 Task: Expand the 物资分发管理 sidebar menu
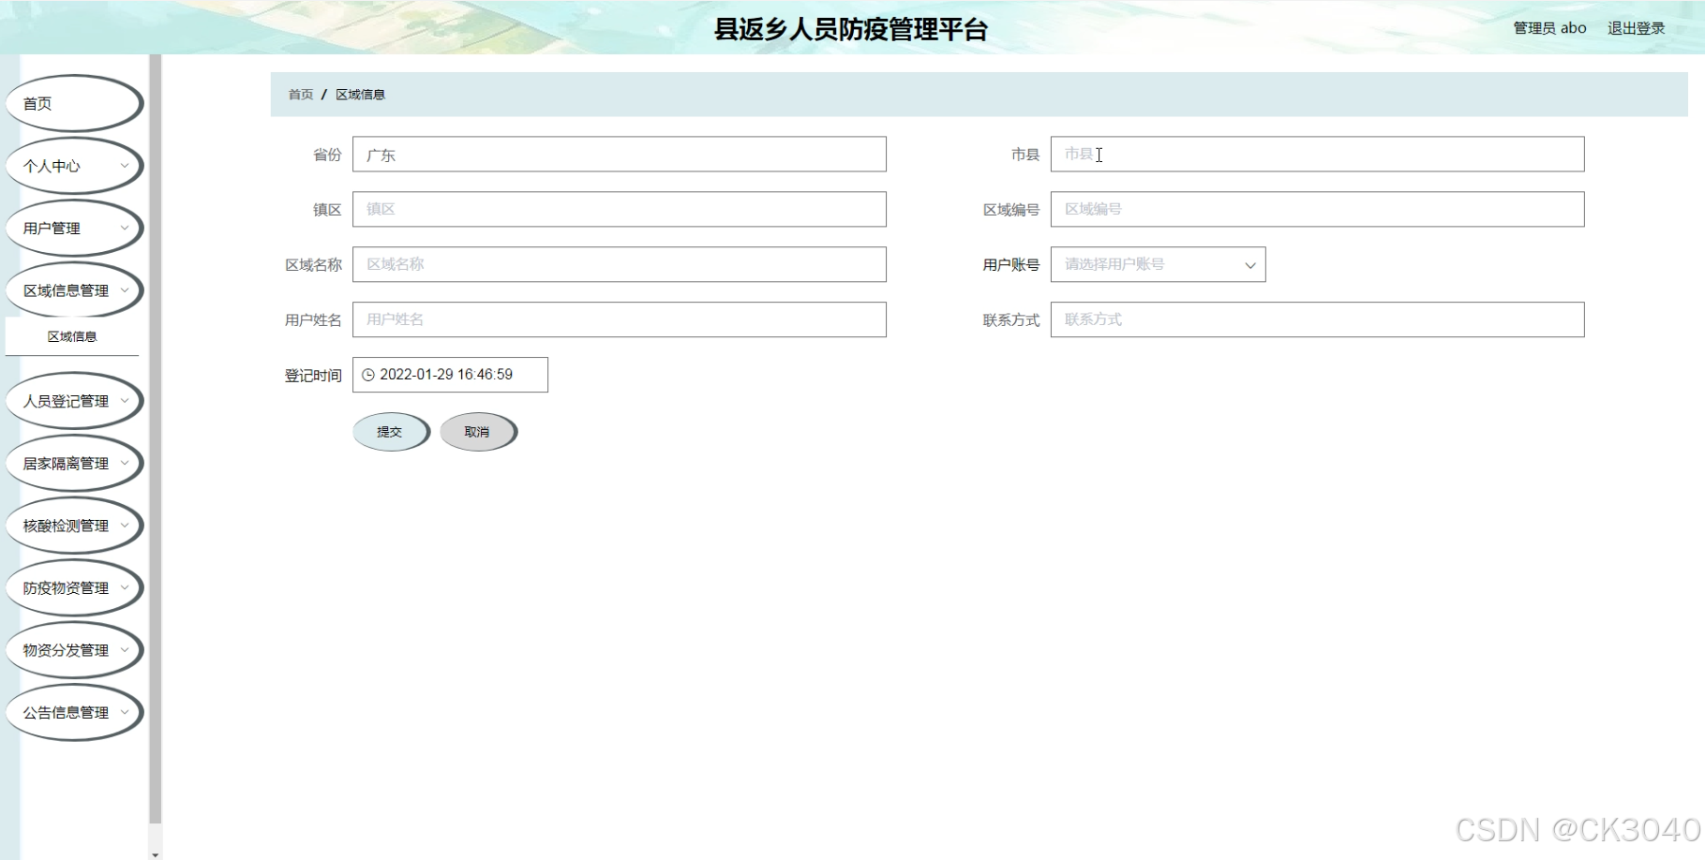tap(74, 650)
